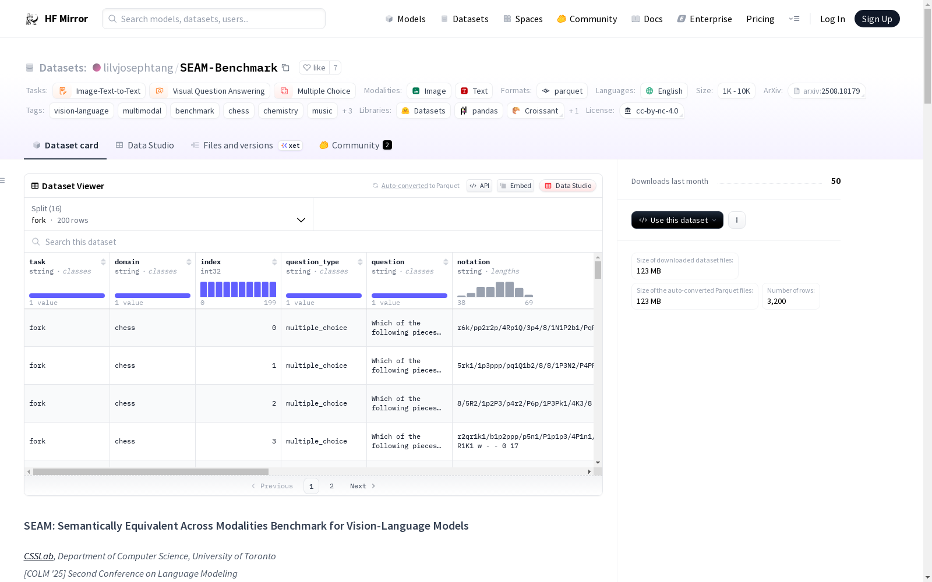The image size is (932, 582).
Task: Focus the Search models, datasets, users field
Action: (214, 19)
